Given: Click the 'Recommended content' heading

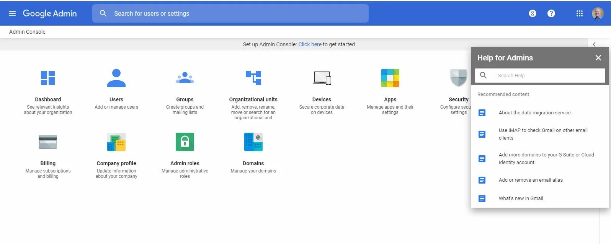Looking at the screenshot, I should [503, 94].
